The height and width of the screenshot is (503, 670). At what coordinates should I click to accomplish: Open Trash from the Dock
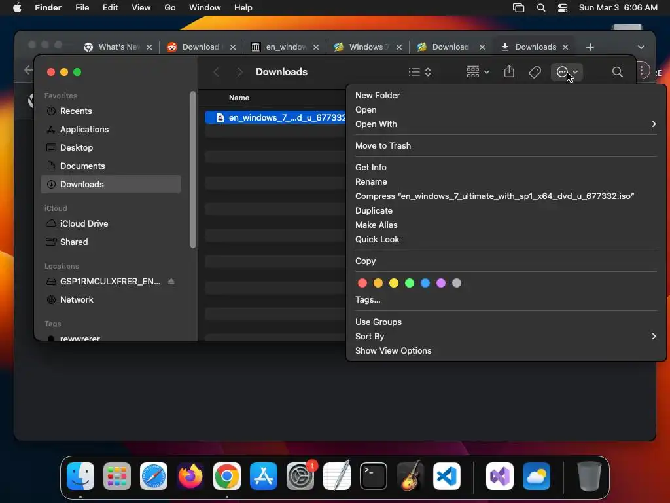[590, 476]
